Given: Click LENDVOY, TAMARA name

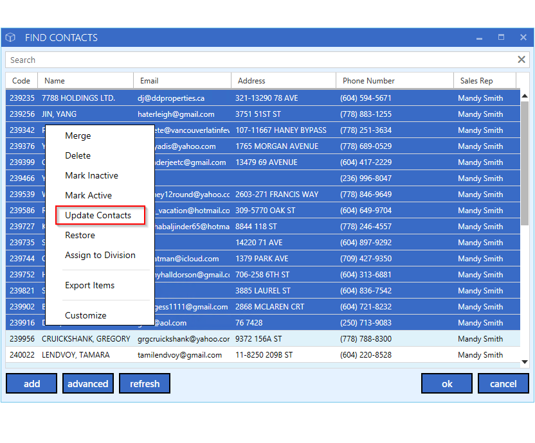Looking at the screenshot, I should coord(75,355).
